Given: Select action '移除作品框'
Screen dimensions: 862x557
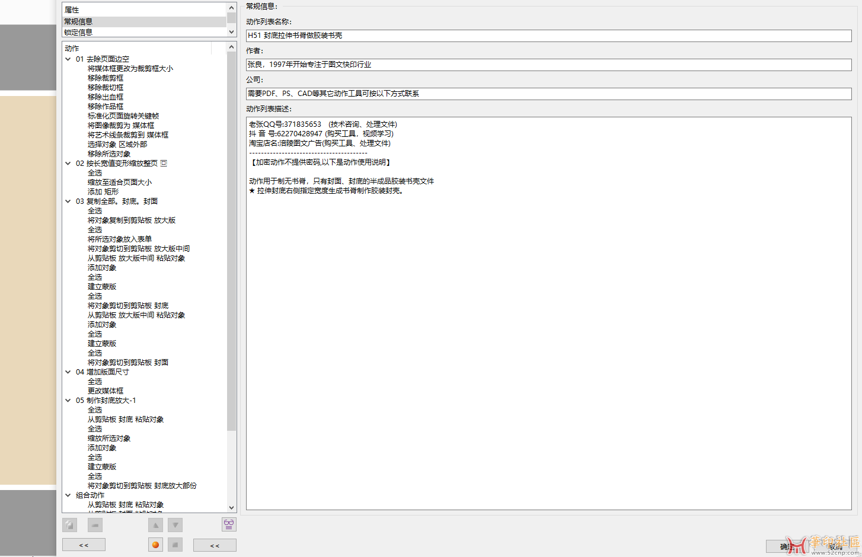Looking at the screenshot, I should (106, 107).
